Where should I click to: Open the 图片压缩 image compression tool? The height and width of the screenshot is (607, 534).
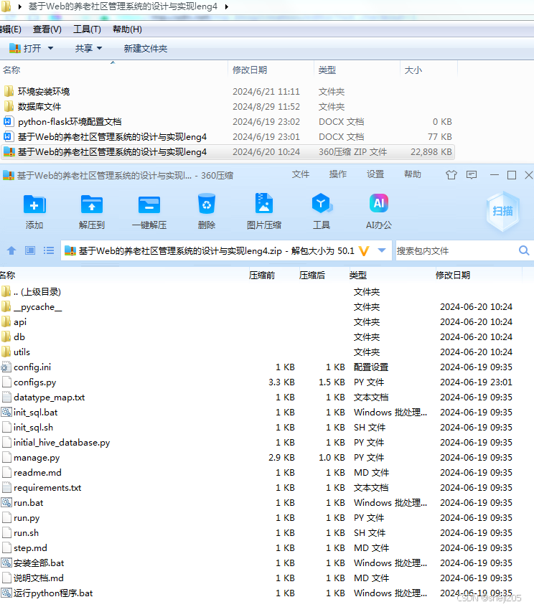click(x=264, y=204)
